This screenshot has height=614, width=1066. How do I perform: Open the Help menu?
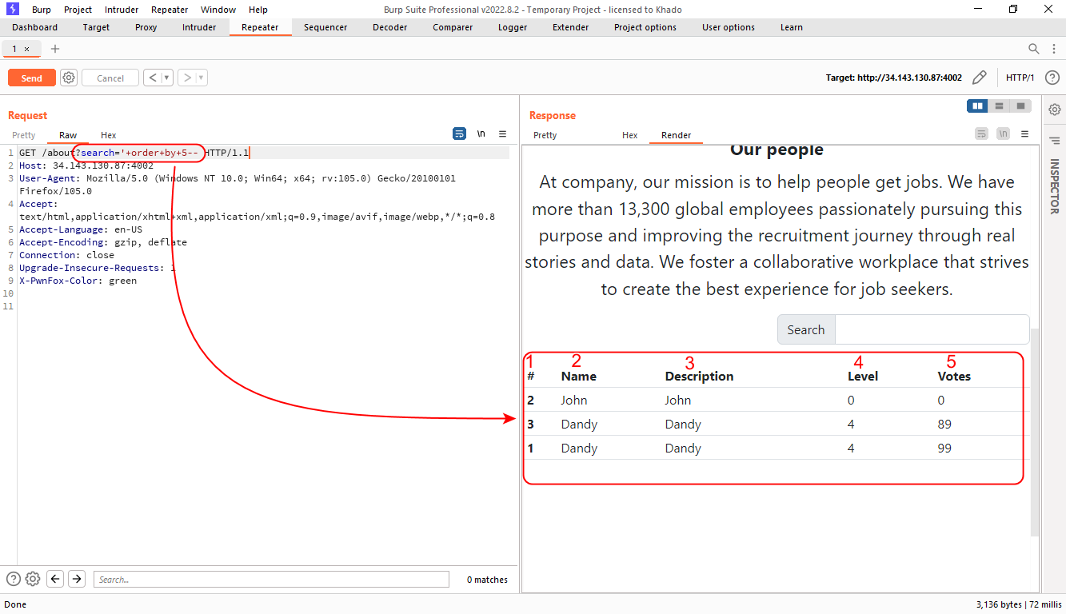tap(258, 10)
